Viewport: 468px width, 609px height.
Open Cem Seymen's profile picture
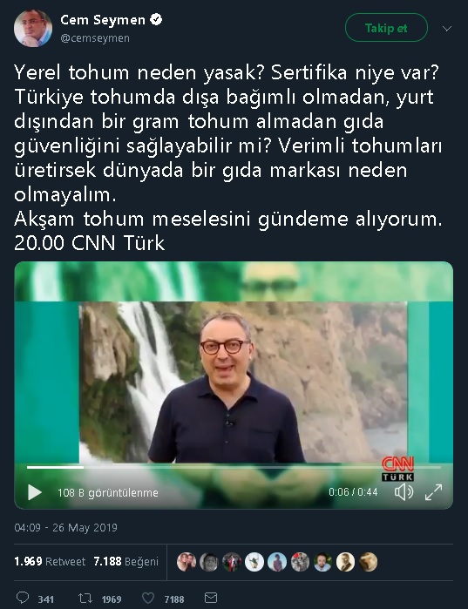[x=33, y=28]
